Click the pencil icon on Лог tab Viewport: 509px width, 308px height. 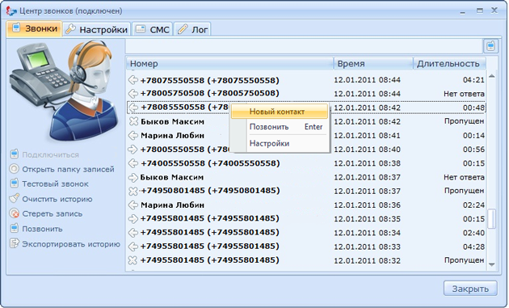click(x=183, y=29)
